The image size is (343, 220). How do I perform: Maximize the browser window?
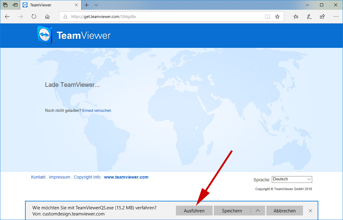click(x=322, y=5)
